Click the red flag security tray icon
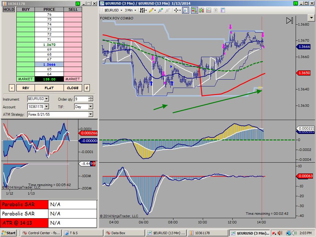The width and height of the screenshot is (316, 237). pyautogui.click(x=274, y=233)
